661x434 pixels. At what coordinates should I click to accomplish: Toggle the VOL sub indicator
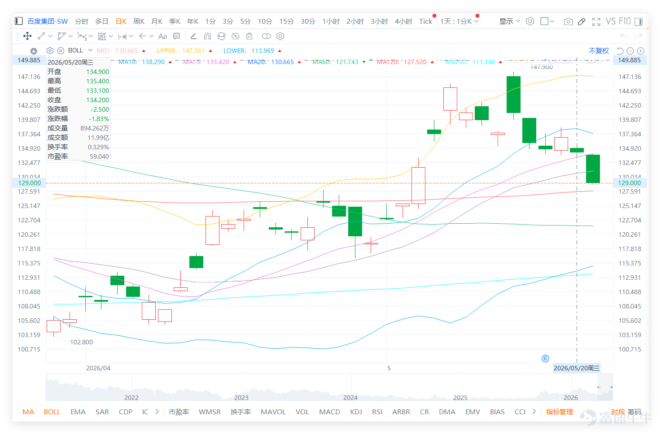click(x=302, y=412)
